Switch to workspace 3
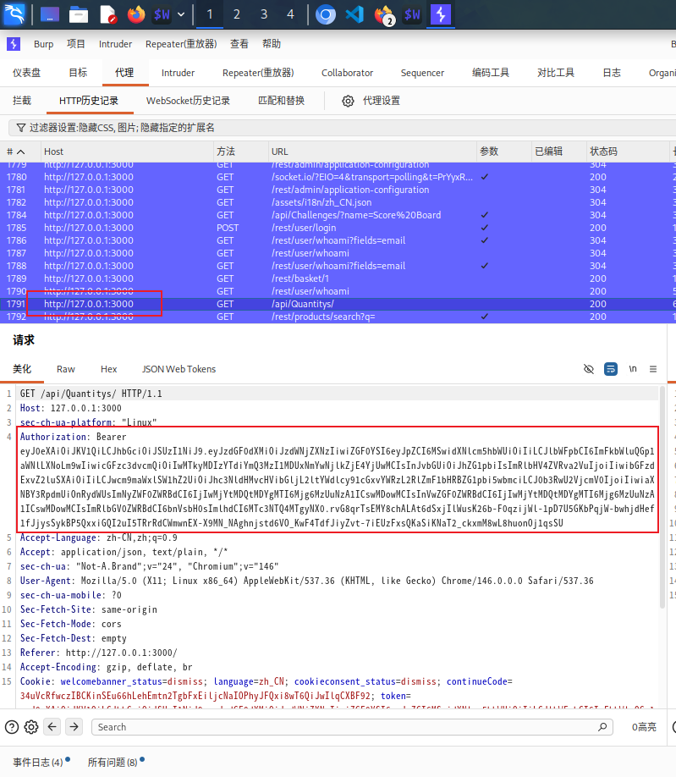This screenshot has height=777, width=676. pos(264,14)
